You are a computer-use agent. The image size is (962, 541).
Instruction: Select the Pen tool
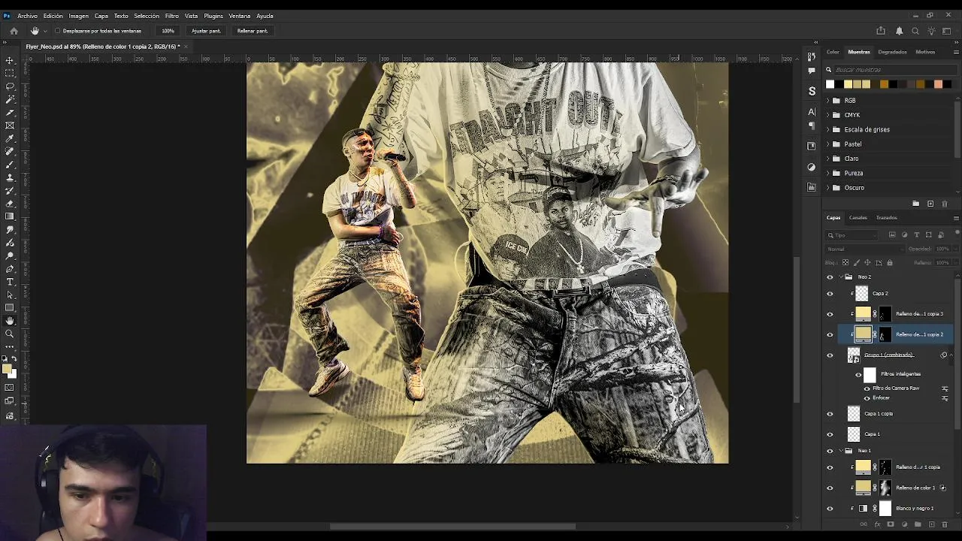click(10, 269)
